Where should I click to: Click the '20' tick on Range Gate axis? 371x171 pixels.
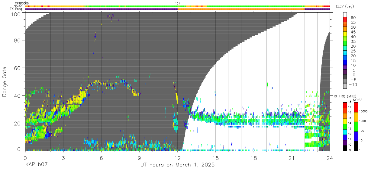tap(18, 123)
